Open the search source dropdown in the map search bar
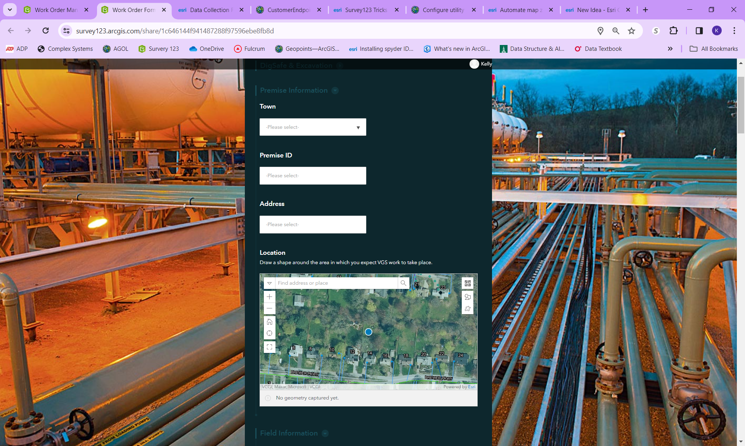 tap(269, 283)
